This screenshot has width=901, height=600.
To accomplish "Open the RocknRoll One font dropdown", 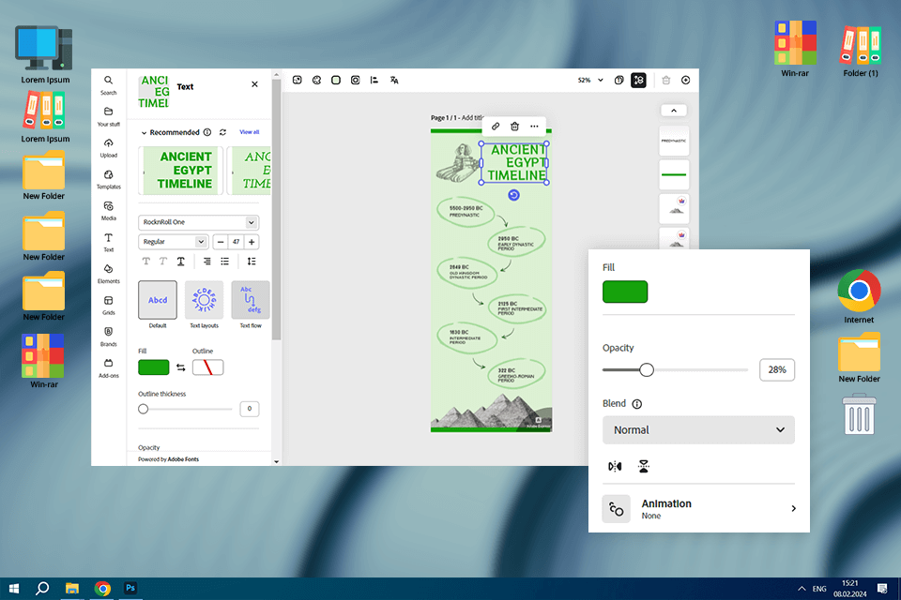I will [198, 222].
